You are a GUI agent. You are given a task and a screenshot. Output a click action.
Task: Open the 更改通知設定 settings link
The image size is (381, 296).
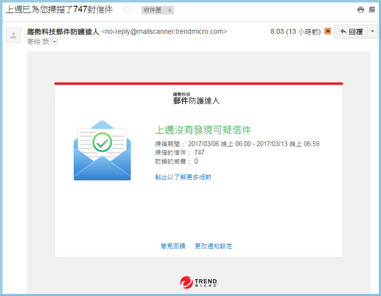[214, 246]
